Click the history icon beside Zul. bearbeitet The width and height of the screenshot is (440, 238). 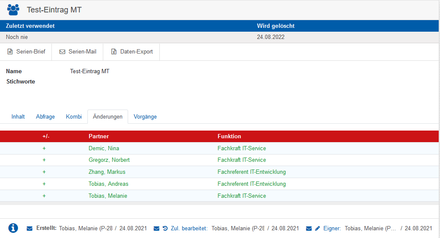point(165,229)
